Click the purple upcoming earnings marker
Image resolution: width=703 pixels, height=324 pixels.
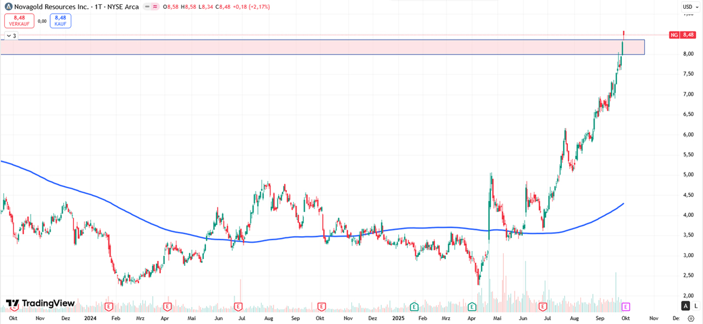point(625,306)
